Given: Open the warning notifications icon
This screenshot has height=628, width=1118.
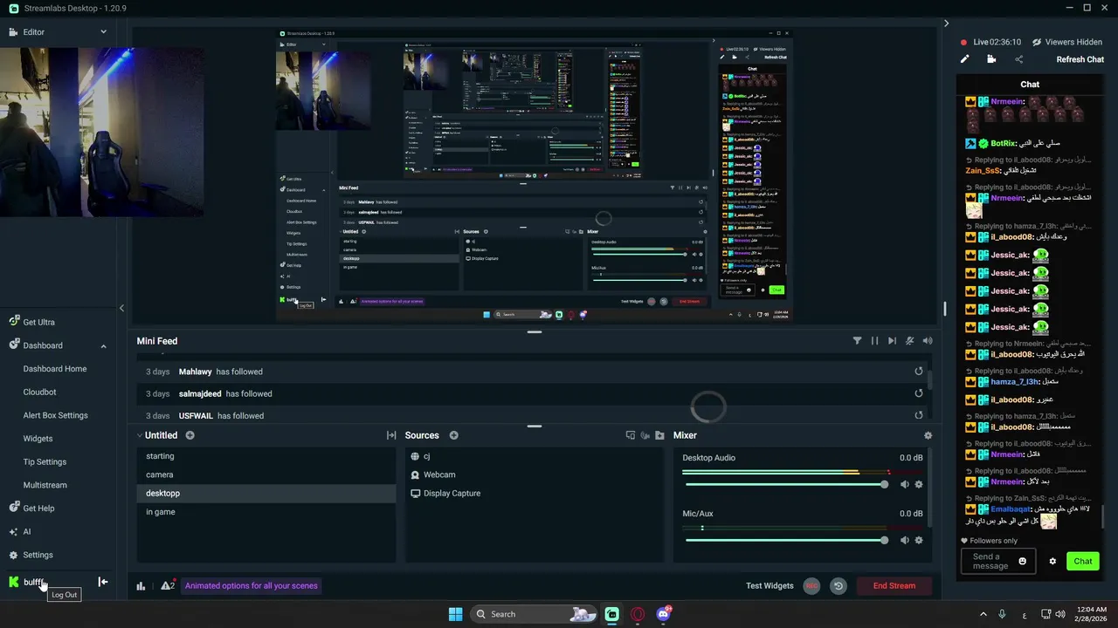Looking at the screenshot, I should click(167, 585).
